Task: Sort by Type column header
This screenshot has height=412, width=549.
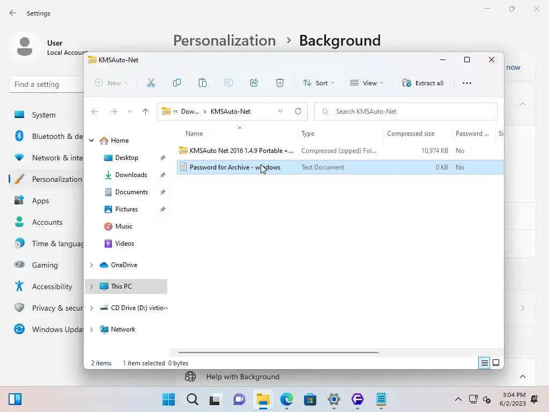Action: (x=308, y=134)
